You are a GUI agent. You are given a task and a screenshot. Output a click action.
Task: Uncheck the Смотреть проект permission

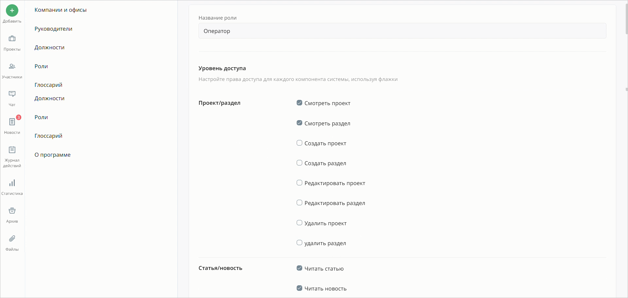point(299,102)
